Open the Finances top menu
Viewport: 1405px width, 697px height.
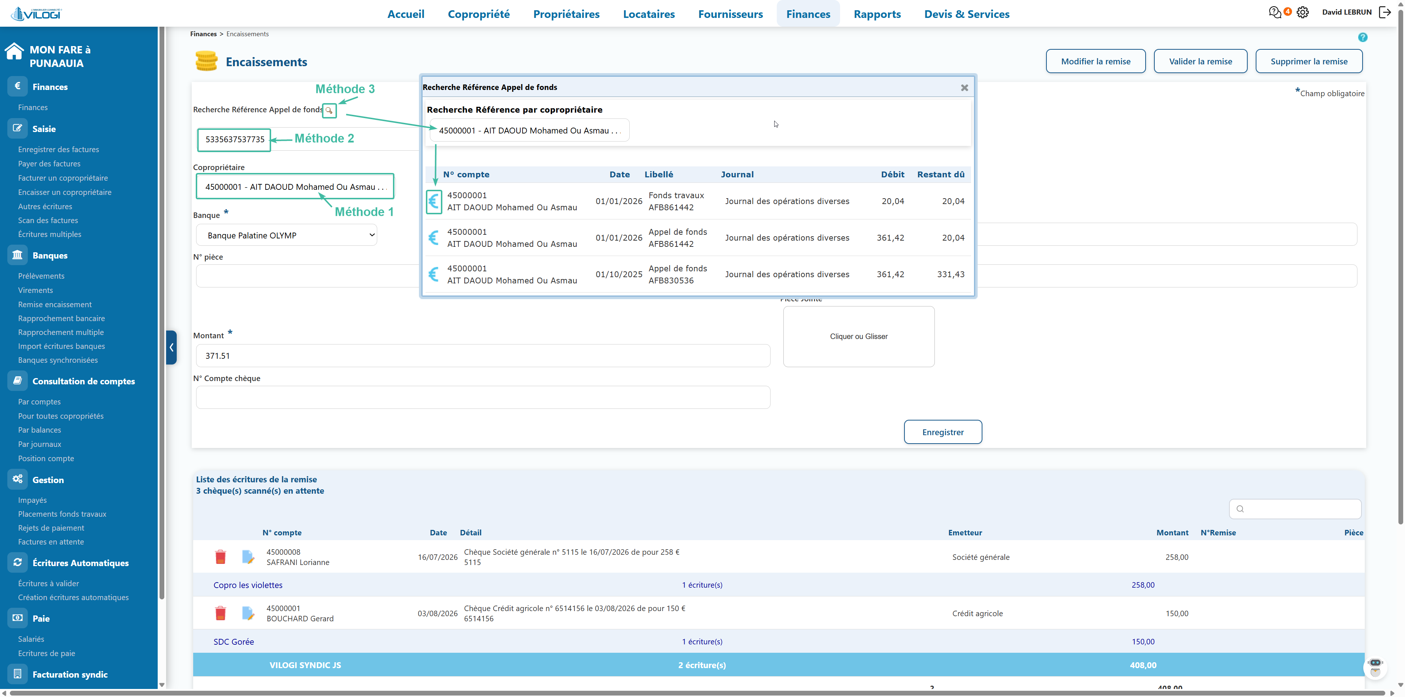808,14
